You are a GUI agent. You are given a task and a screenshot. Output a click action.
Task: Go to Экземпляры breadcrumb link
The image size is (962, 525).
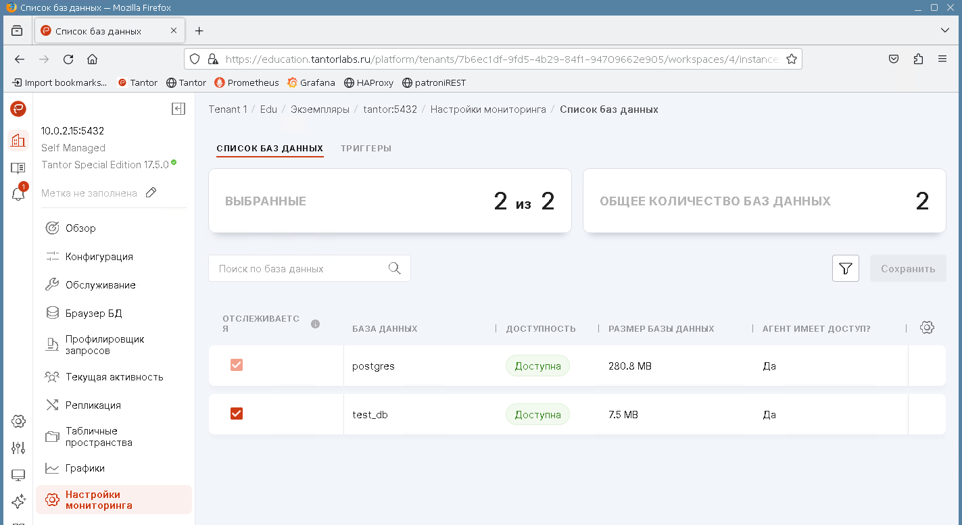(x=320, y=109)
